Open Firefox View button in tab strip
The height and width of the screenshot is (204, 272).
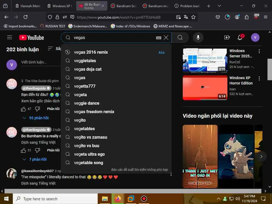pyautogui.click(x=5, y=6)
